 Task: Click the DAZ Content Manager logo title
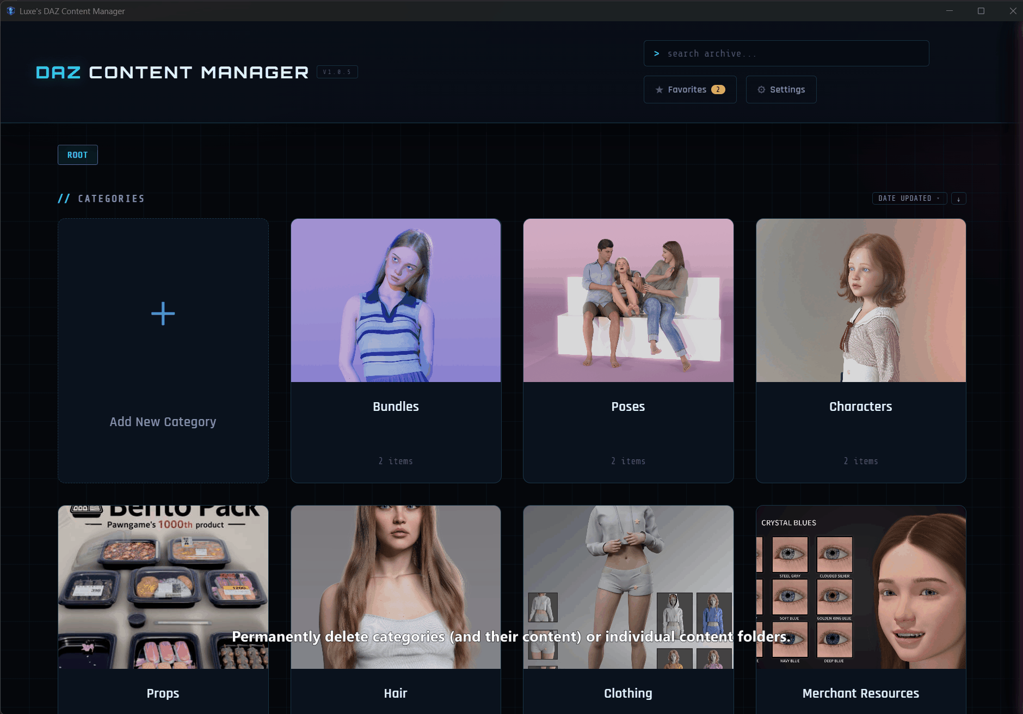(172, 72)
